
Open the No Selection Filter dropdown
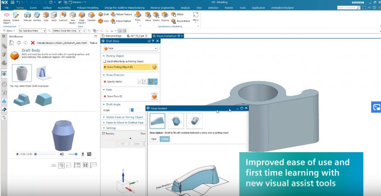[x=34, y=31]
